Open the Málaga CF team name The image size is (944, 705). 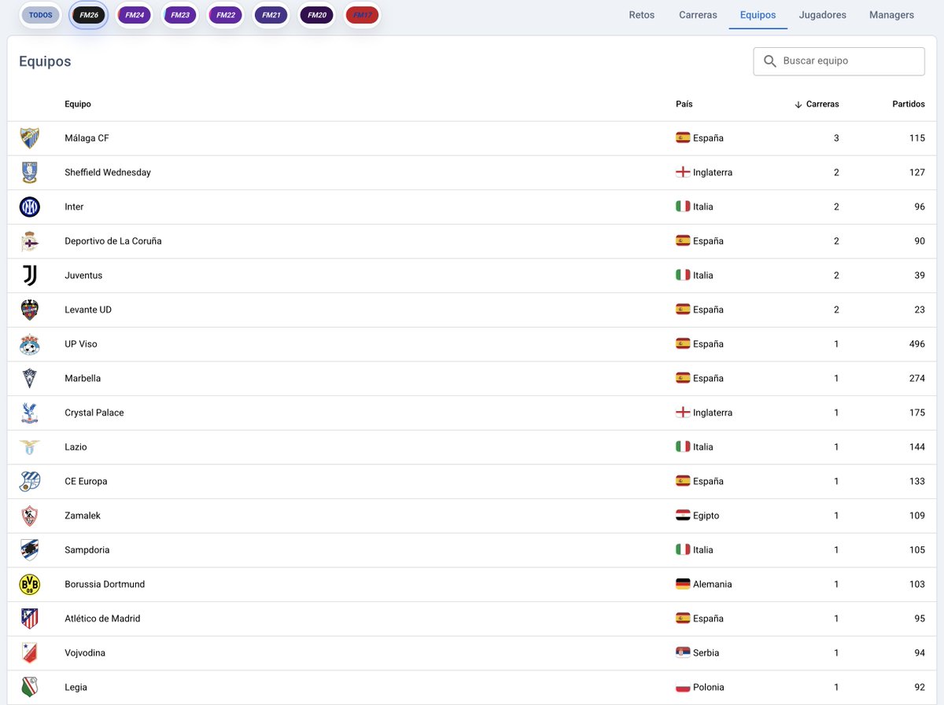[87, 138]
